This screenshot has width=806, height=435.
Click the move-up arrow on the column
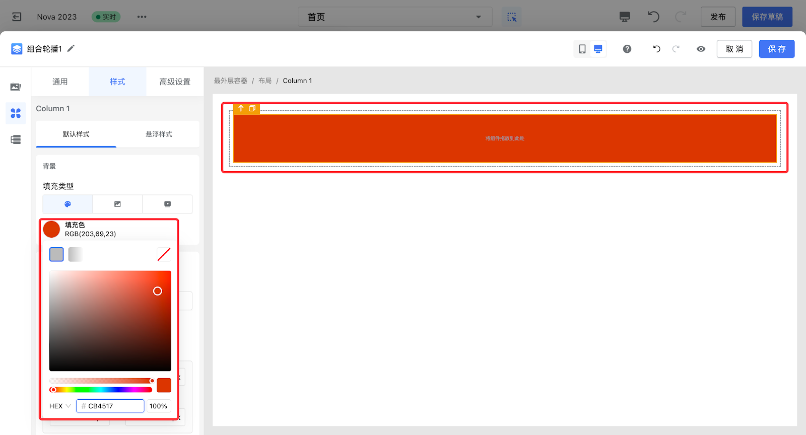tap(241, 108)
